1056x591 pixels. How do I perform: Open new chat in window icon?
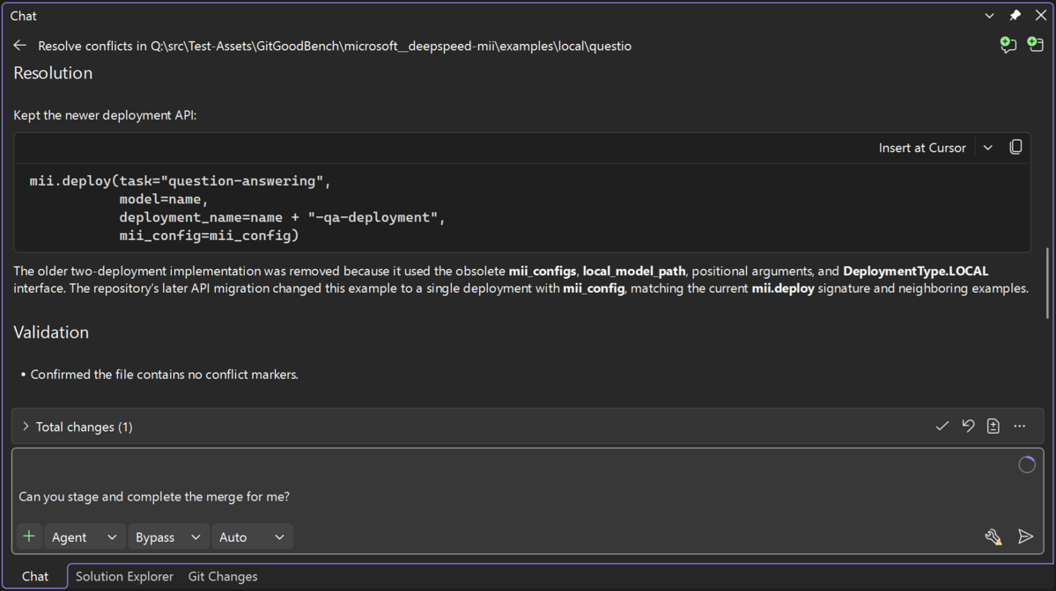[x=1035, y=45]
